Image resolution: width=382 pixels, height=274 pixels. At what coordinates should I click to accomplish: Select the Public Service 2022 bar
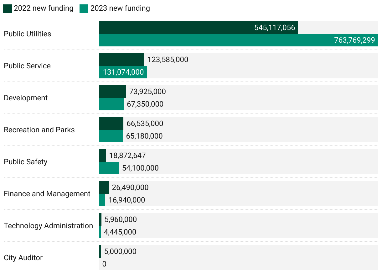point(121,60)
